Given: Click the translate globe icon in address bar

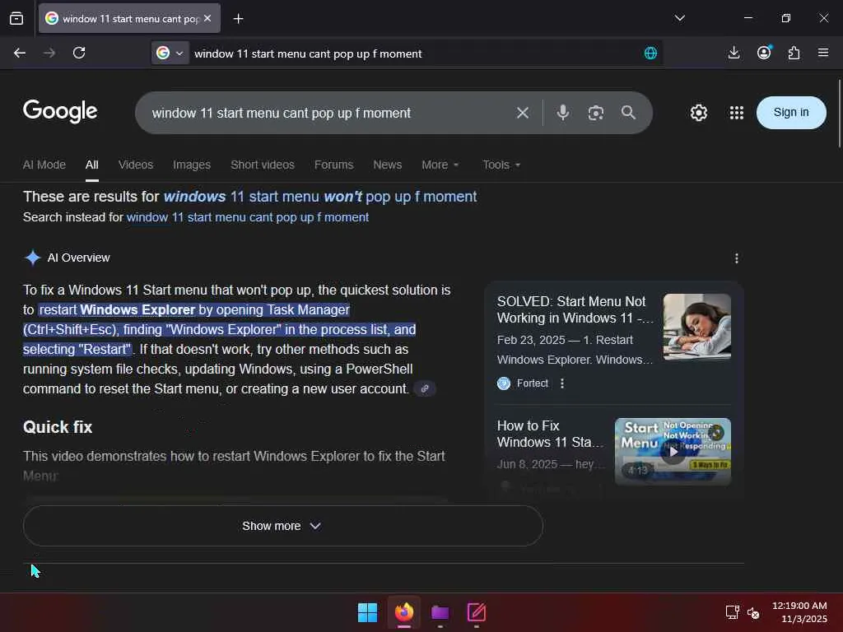Looking at the screenshot, I should pos(650,53).
